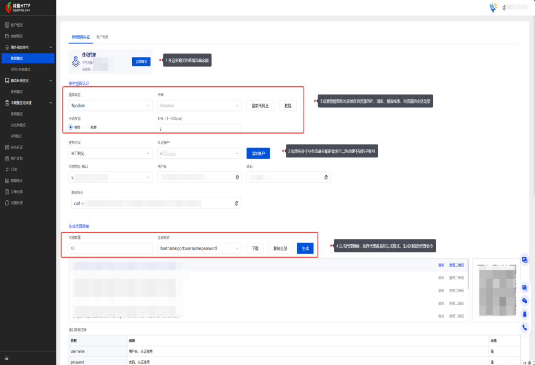Open the 支持协议 HTTP(S) dropdown

(x=110, y=154)
